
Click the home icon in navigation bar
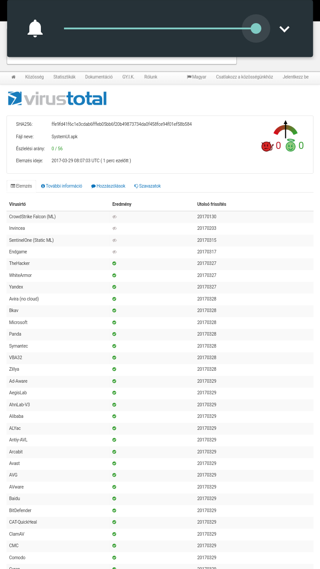point(13,77)
